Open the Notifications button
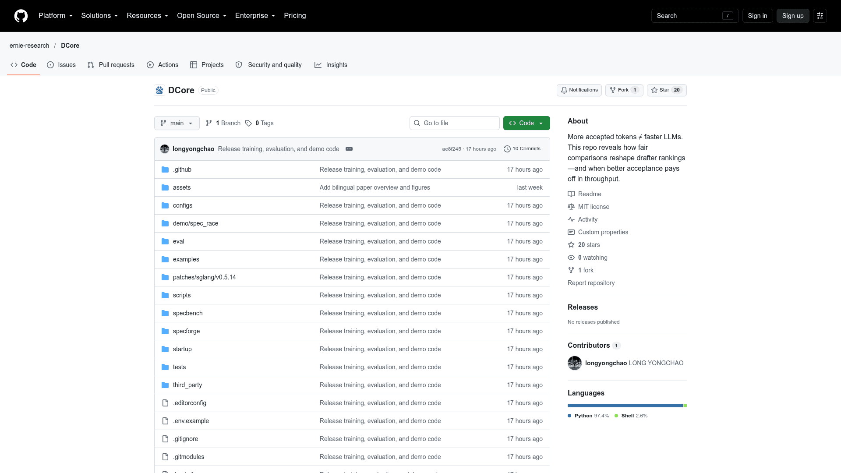This screenshot has height=473, width=841. click(x=579, y=90)
